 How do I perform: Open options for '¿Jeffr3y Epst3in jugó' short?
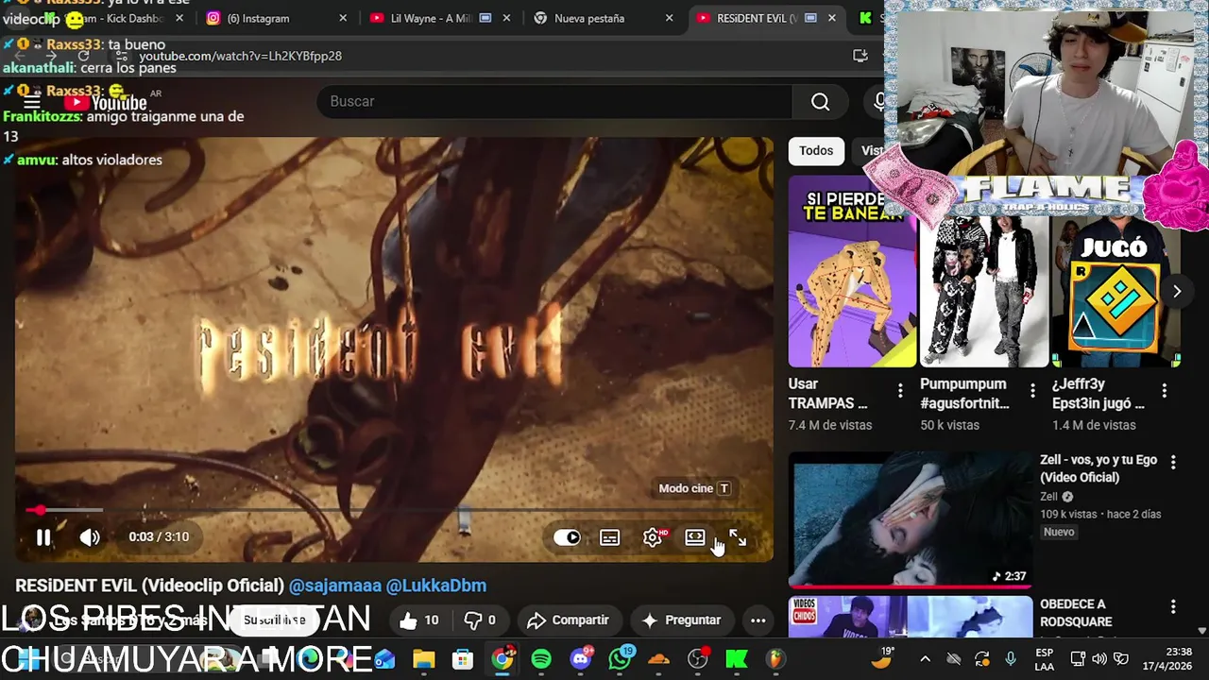(1165, 390)
